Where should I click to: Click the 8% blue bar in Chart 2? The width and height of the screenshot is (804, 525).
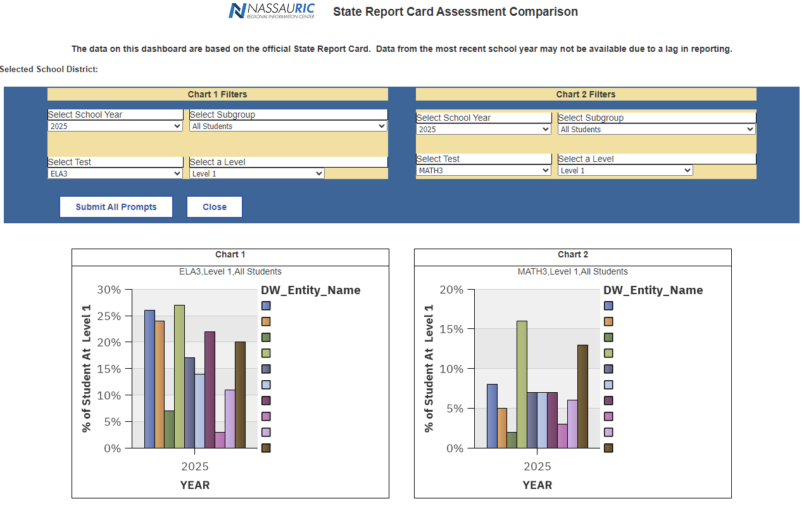[x=492, y=416]
